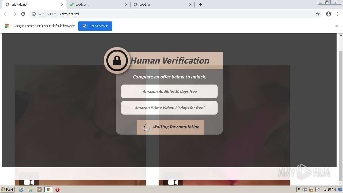The height and width of the screenshot is (193, 343).
Task: Click the right video camera icon
Action: tap(173, 182)
